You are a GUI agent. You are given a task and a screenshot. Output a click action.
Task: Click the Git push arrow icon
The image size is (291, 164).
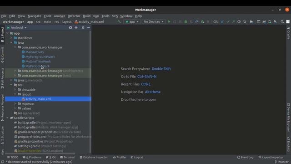pos(233,21)
